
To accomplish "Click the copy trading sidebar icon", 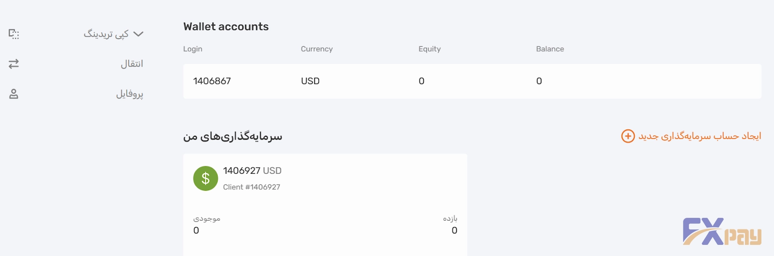I will [14, 34].
